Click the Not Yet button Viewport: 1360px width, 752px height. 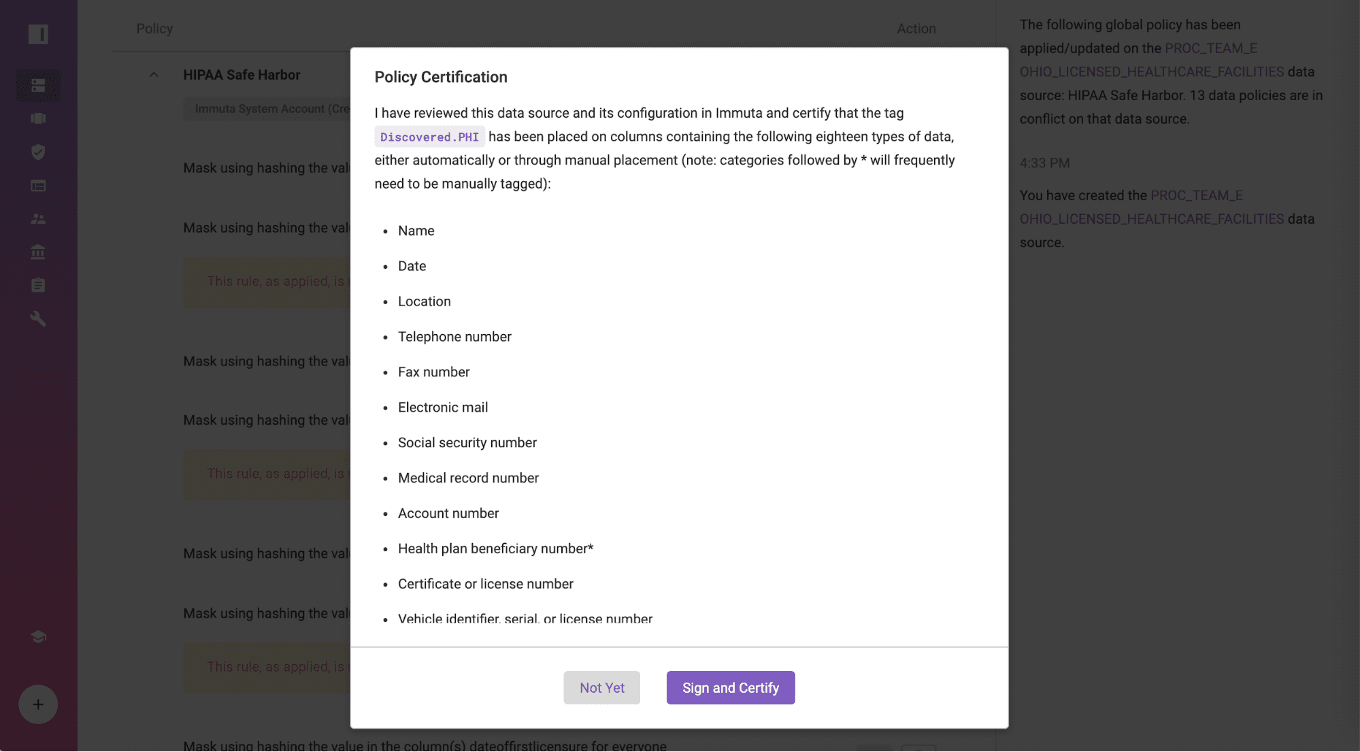coord(602,688)
